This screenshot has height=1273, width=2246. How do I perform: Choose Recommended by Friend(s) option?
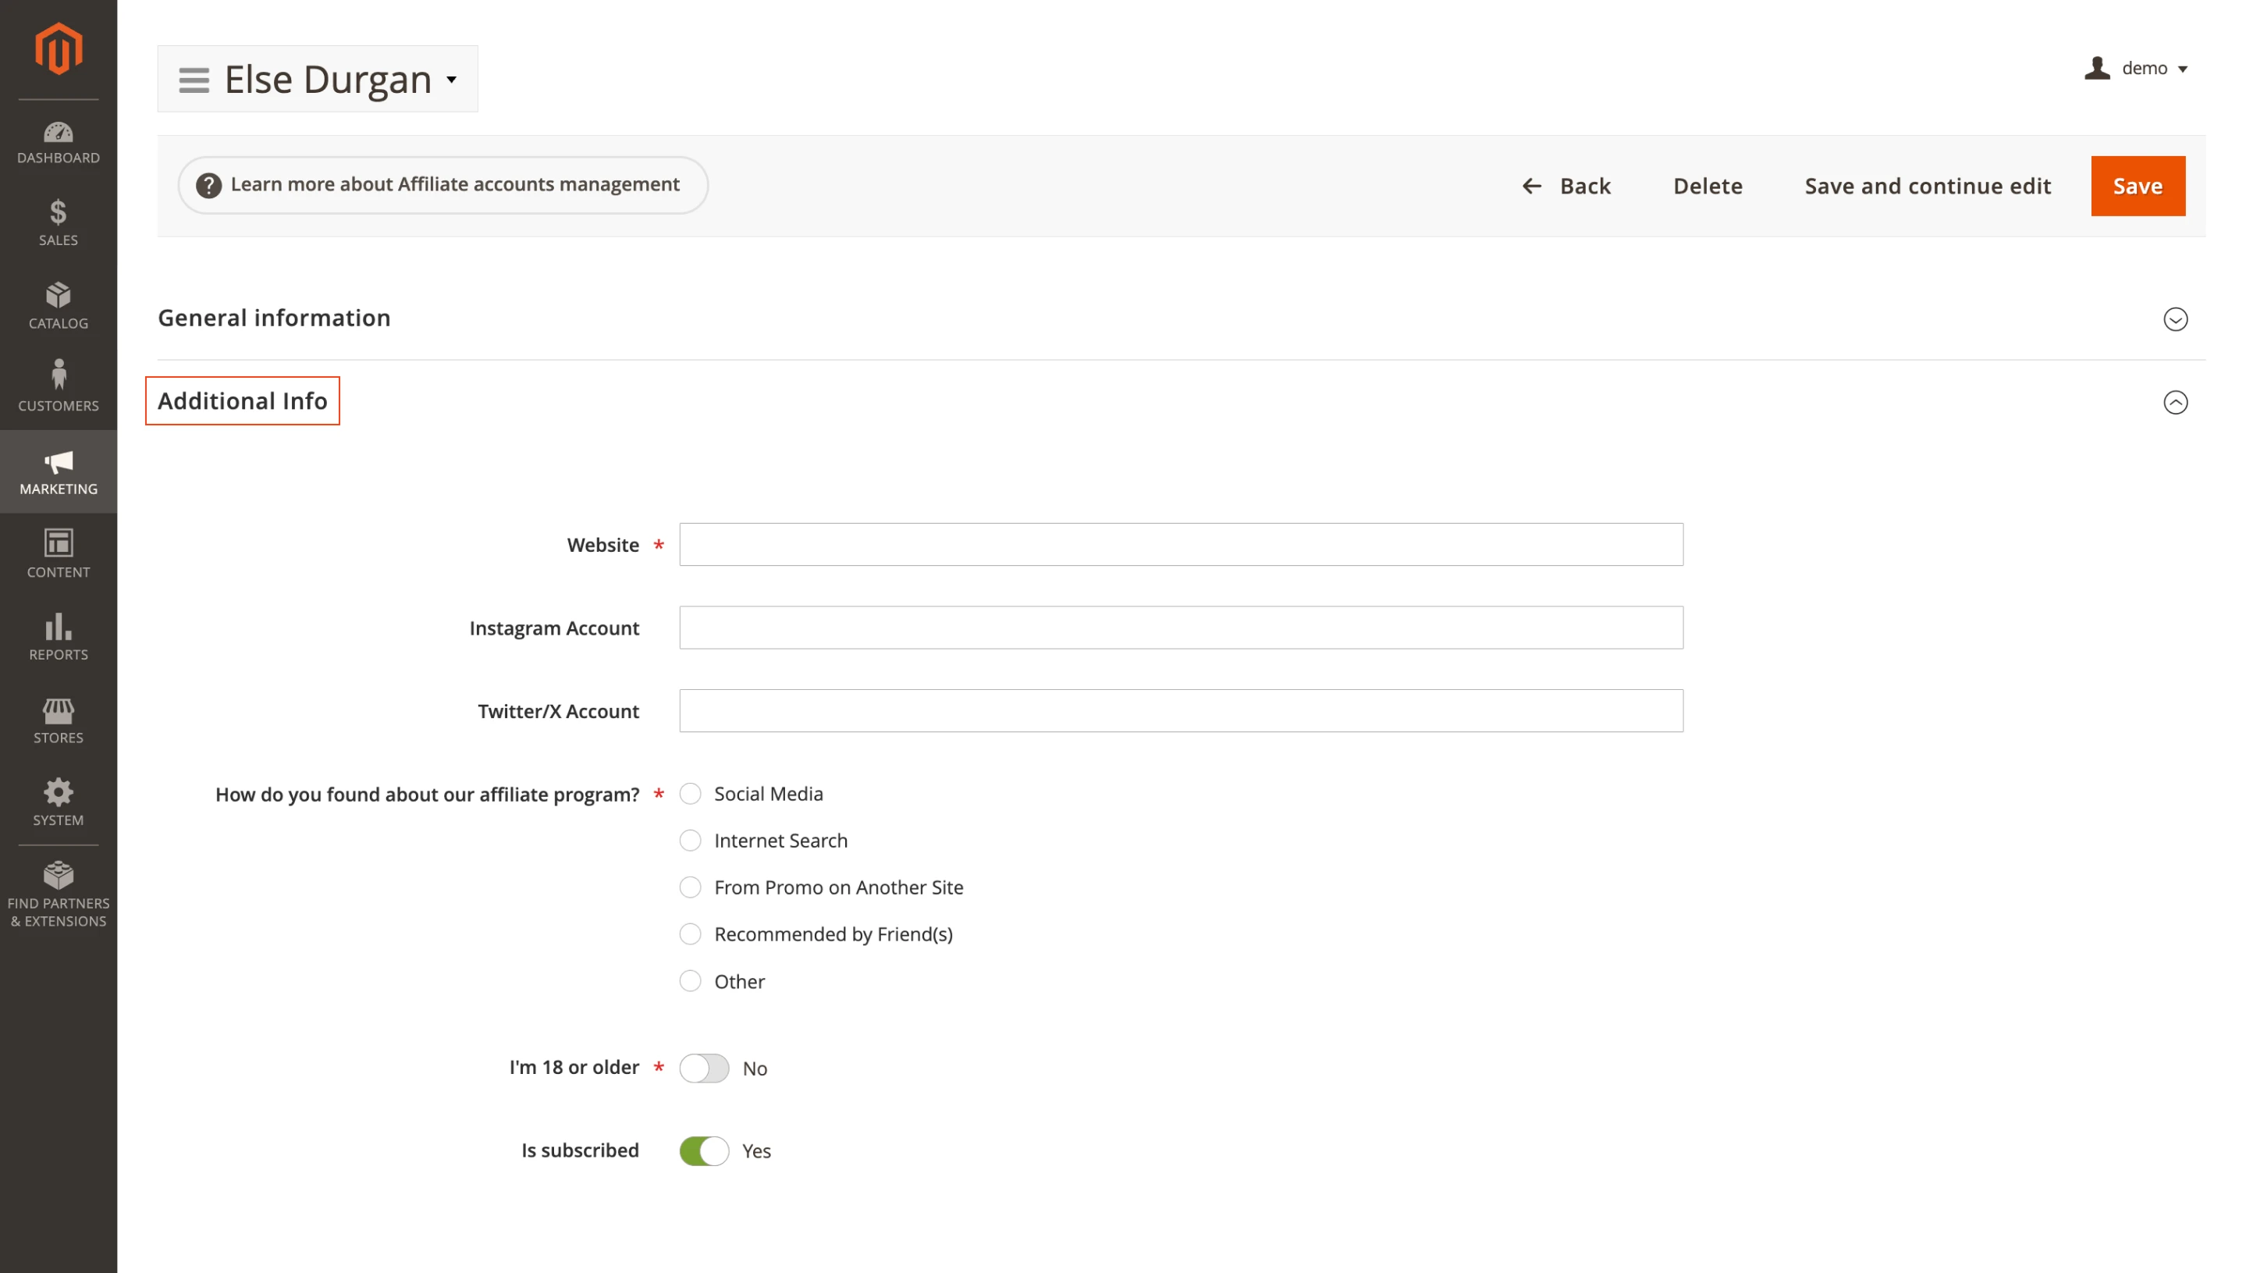click(x=691, y=933)
